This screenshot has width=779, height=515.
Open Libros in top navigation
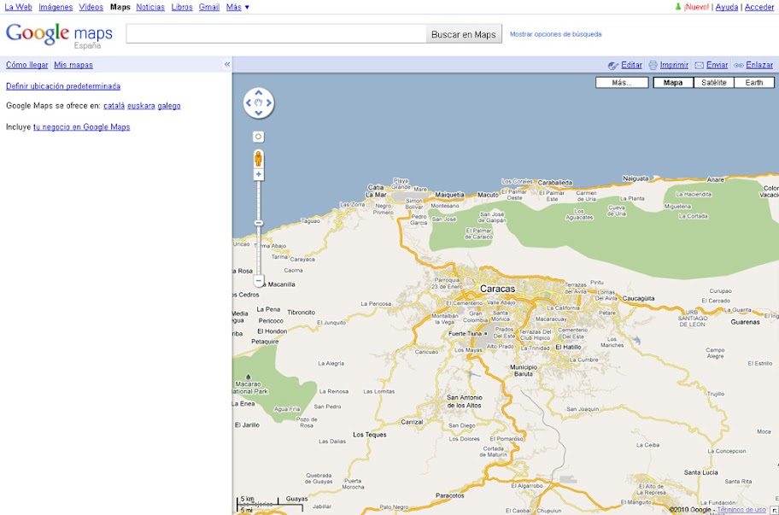click(x=182, y=7)
